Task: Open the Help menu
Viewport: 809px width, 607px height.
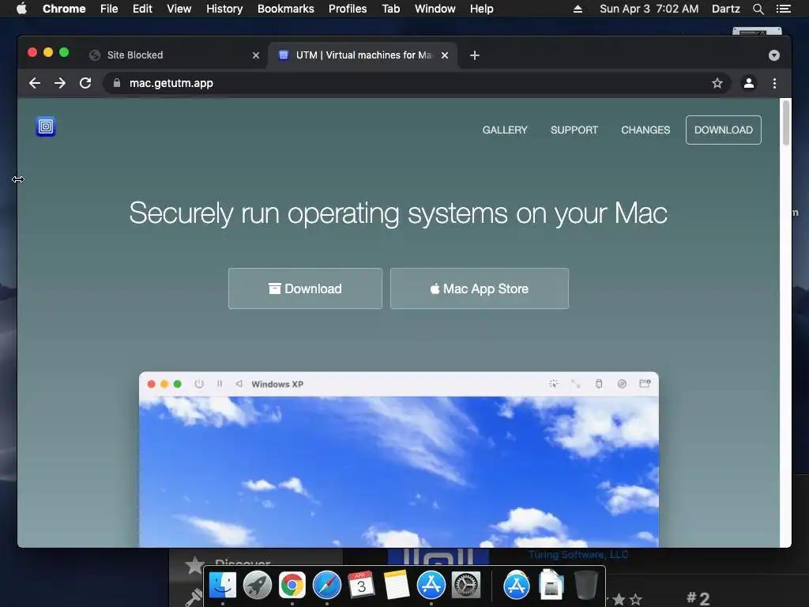Action: tap(481, 9)
